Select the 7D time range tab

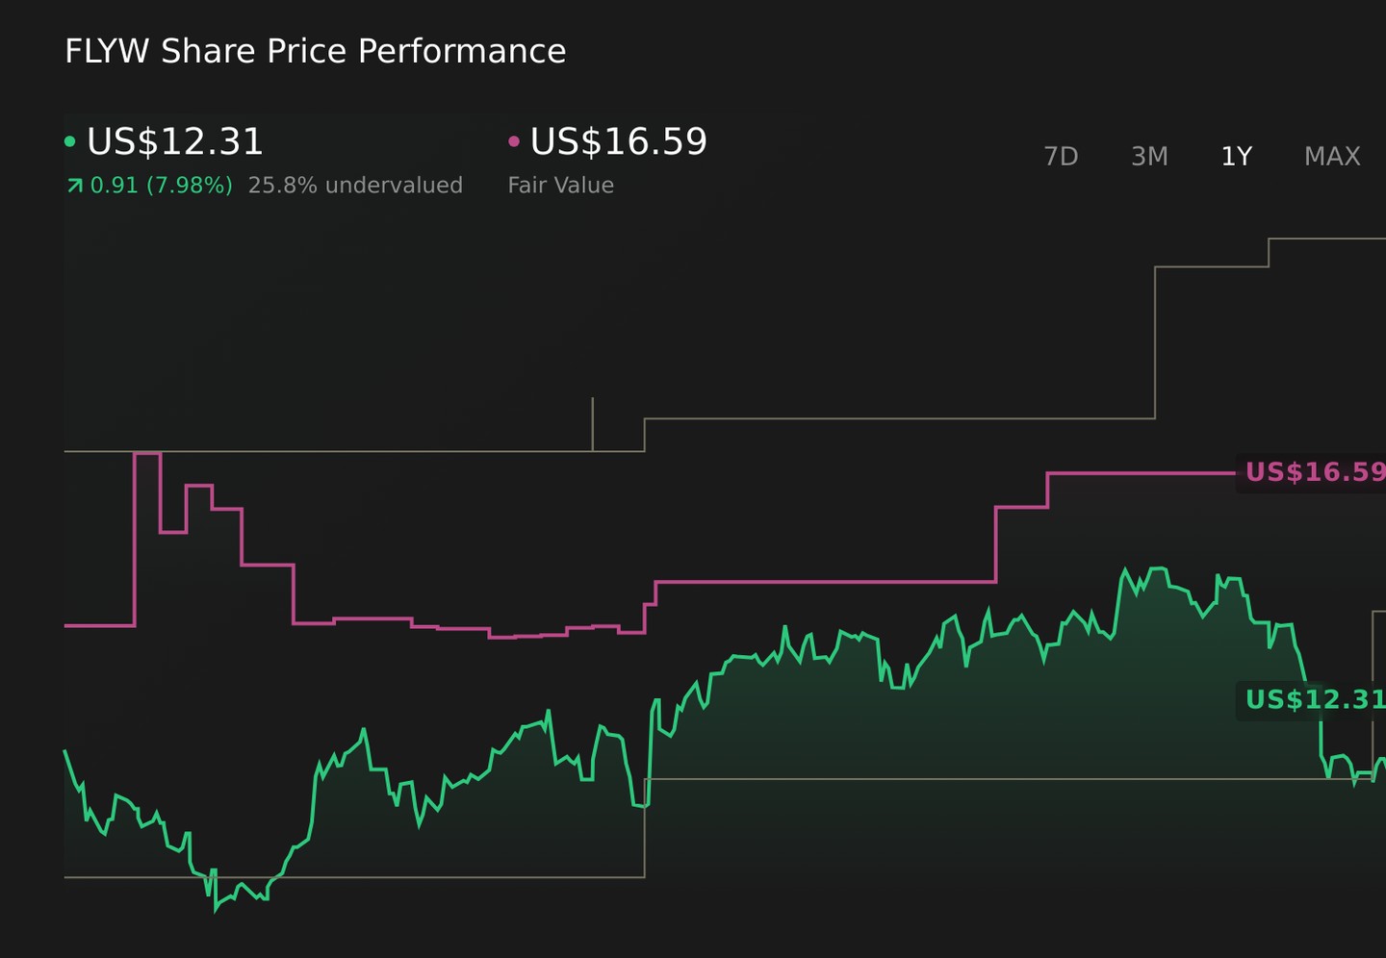click(1061, 156)
